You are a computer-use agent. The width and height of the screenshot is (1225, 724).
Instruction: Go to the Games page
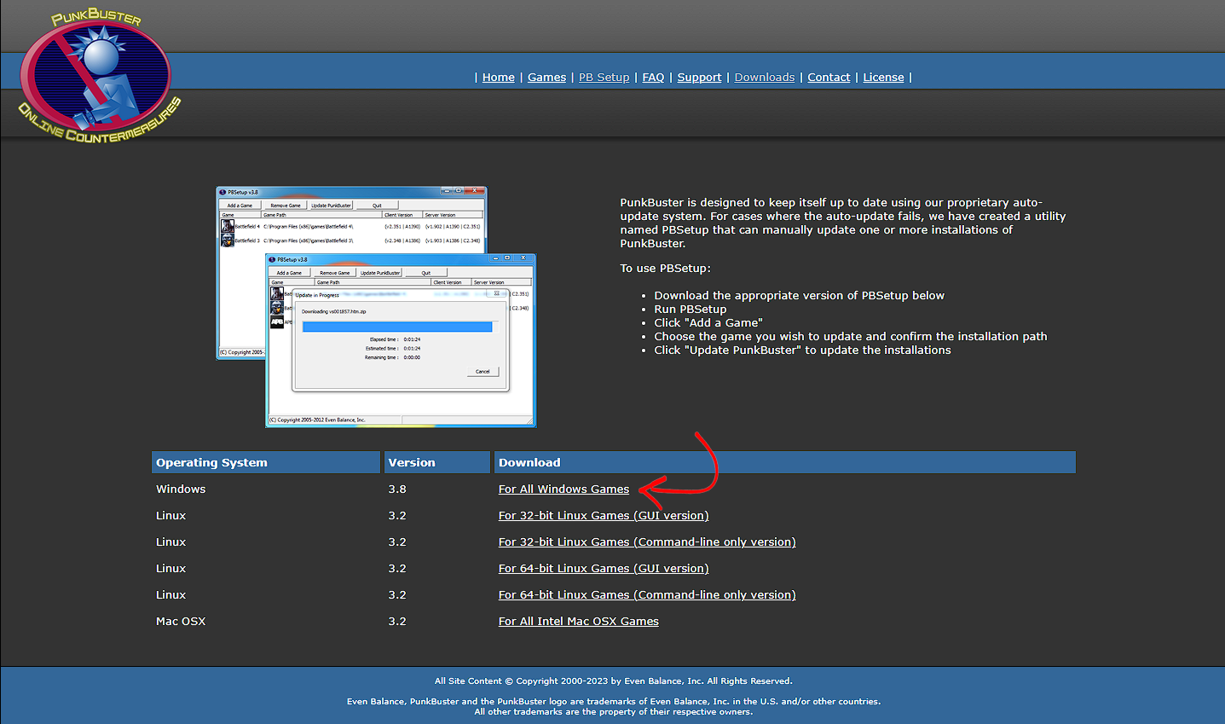pyautogui.click(x=546, y=78)
